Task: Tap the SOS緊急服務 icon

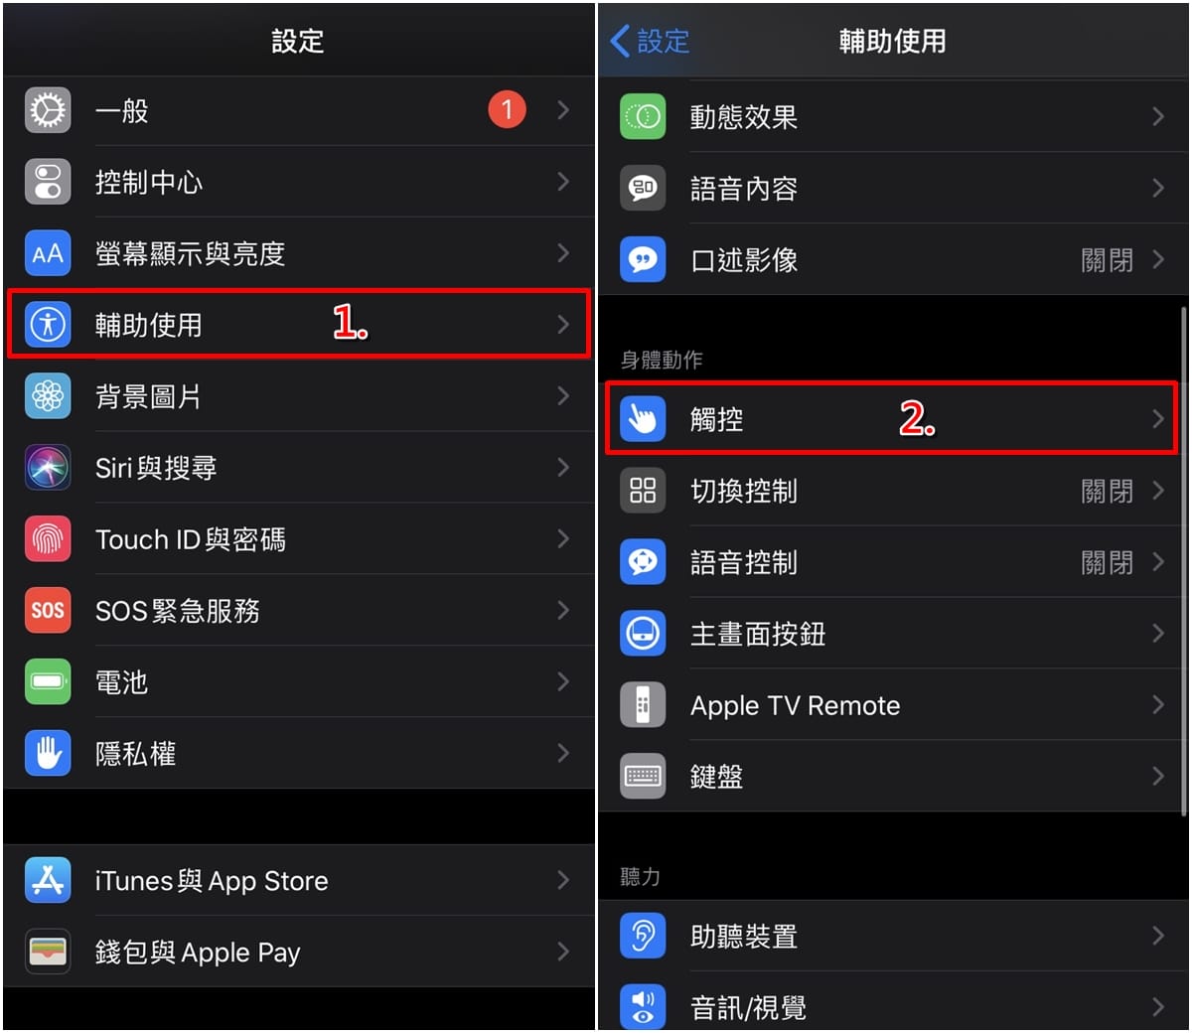Action: (48, 611)
